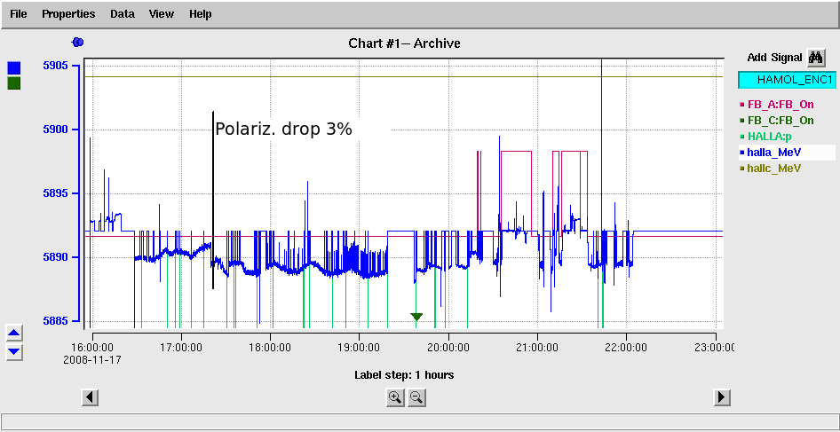This screenshot has width=840, height=432.
Task: Click the 18:00:00 time axis label
Action: [271, 348]
